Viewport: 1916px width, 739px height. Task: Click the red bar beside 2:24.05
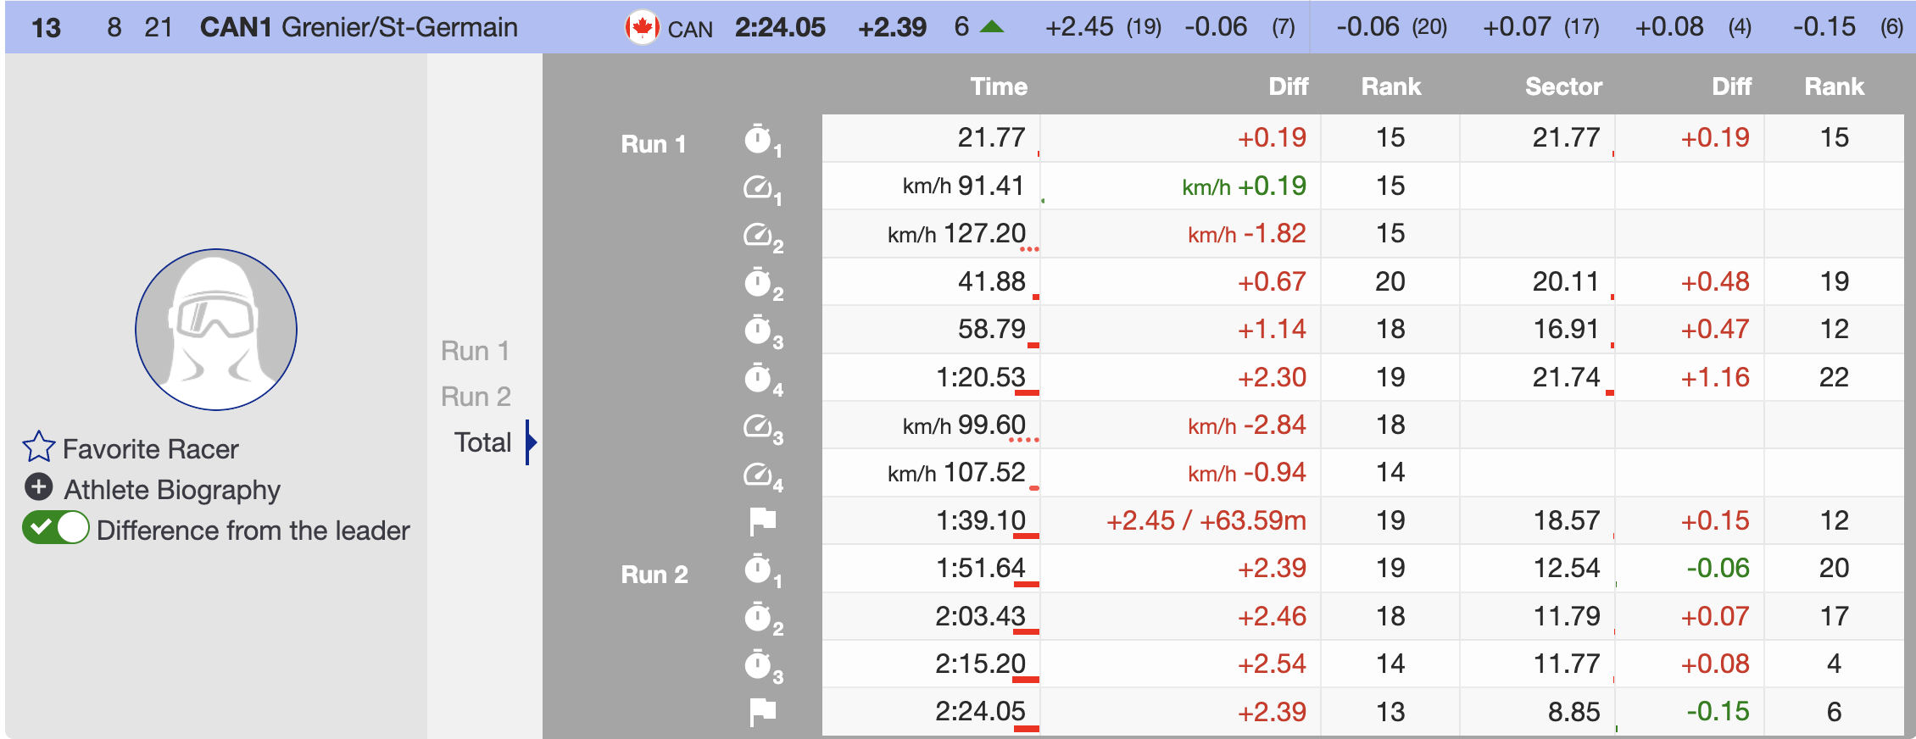[1026, 728]
